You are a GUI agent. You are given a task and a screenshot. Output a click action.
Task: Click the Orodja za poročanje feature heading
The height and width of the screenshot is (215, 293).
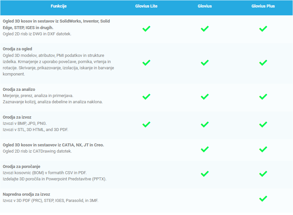coord(21,167)
